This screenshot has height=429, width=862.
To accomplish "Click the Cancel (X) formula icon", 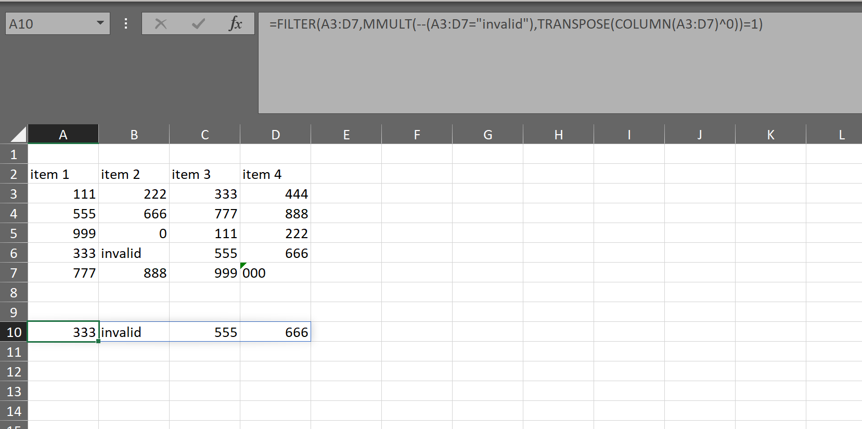I will [161, 24].
